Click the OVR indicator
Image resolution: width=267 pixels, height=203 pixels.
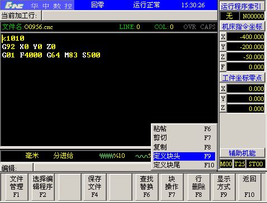[189, 27]
